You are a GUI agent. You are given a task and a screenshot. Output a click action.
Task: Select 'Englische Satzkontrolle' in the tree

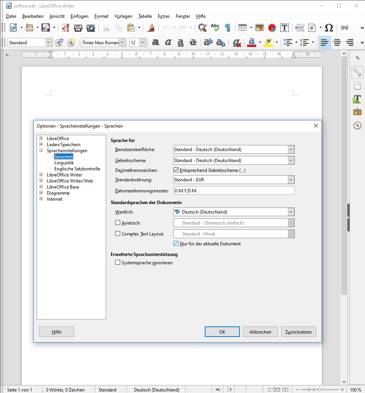pyautogui.click(x=77, y=169)
